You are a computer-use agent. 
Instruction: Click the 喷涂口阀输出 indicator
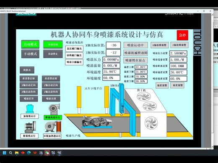point(74,62)
